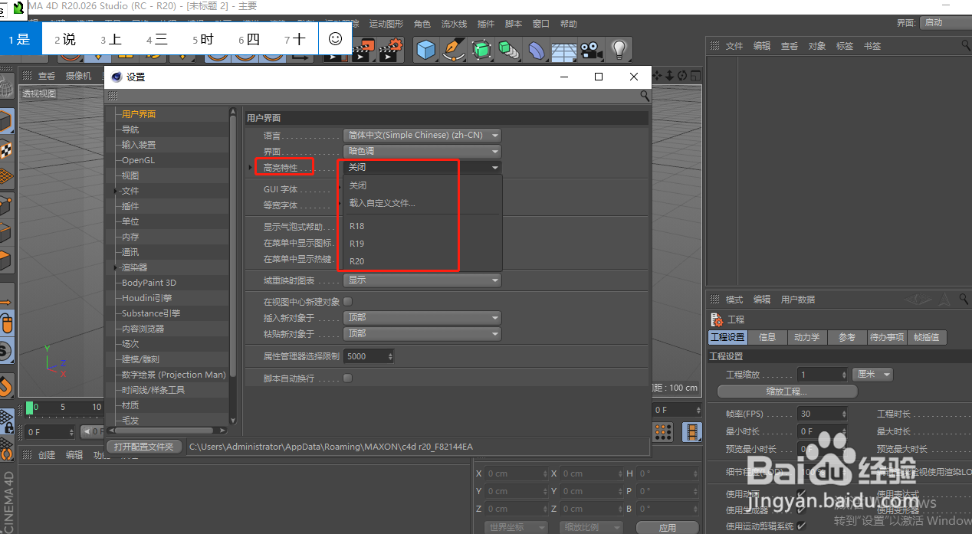Click the search icon in Settings dialog
The height and width of the screenshot is (534, 972).
tap(645, 96)
